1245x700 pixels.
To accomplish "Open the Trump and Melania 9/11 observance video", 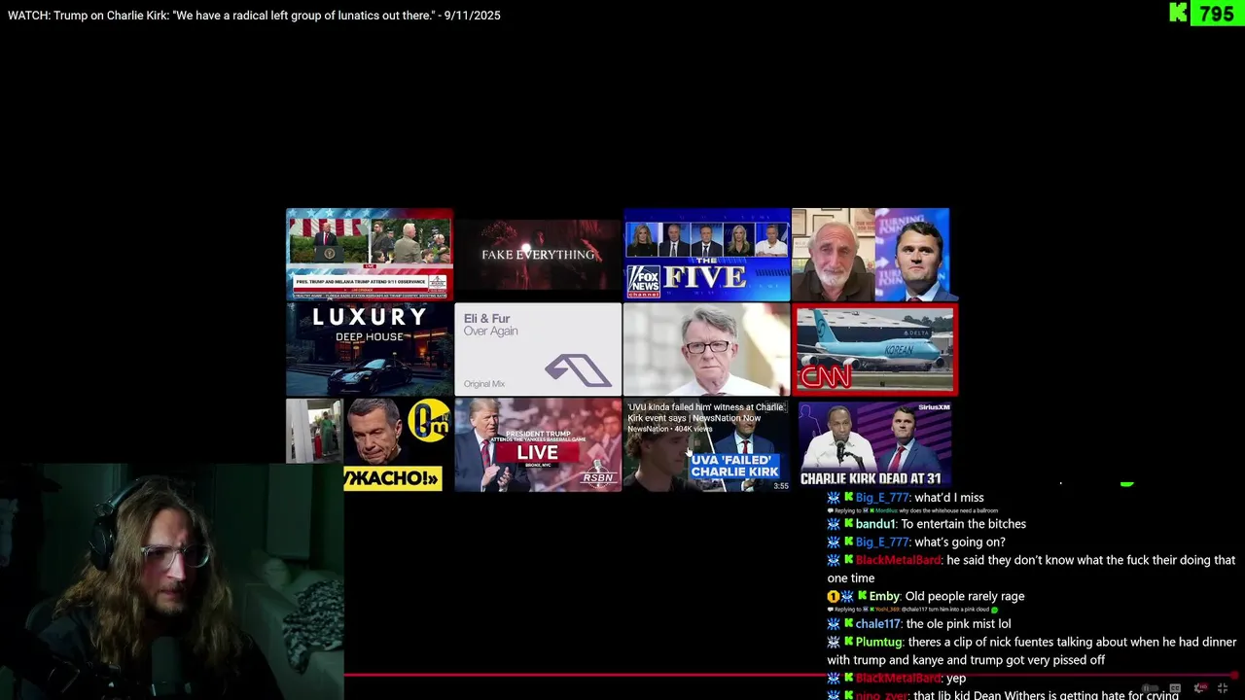I will coord(369,254).
